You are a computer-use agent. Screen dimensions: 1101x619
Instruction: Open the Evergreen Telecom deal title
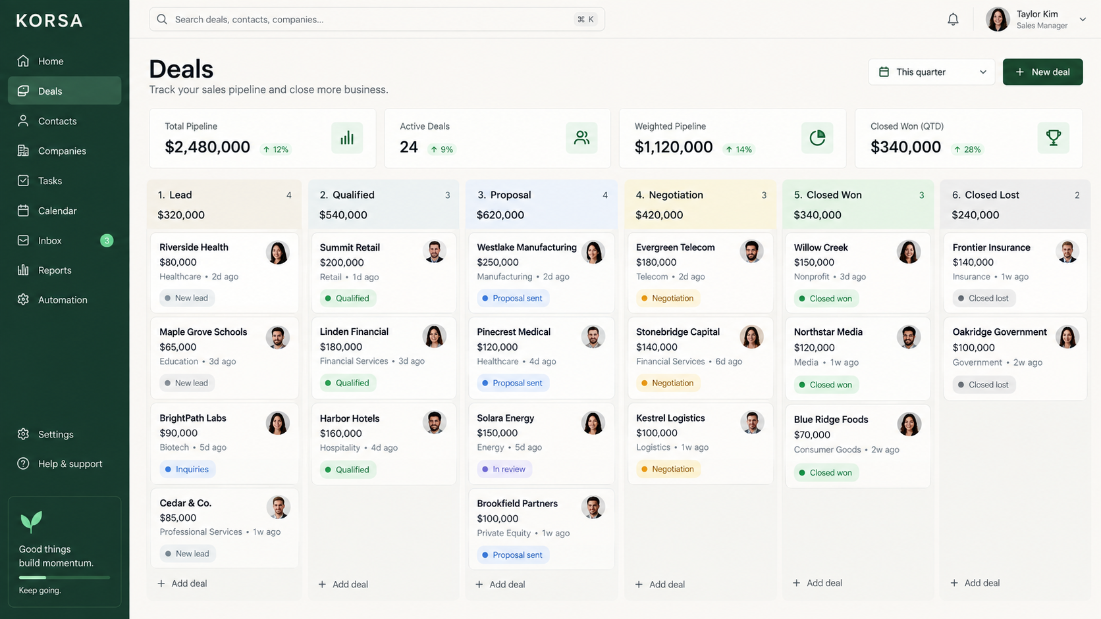point(675,247)
